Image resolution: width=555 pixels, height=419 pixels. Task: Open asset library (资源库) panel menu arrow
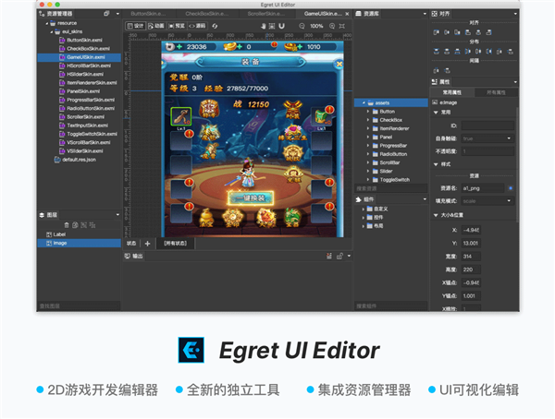pos(425,14)
